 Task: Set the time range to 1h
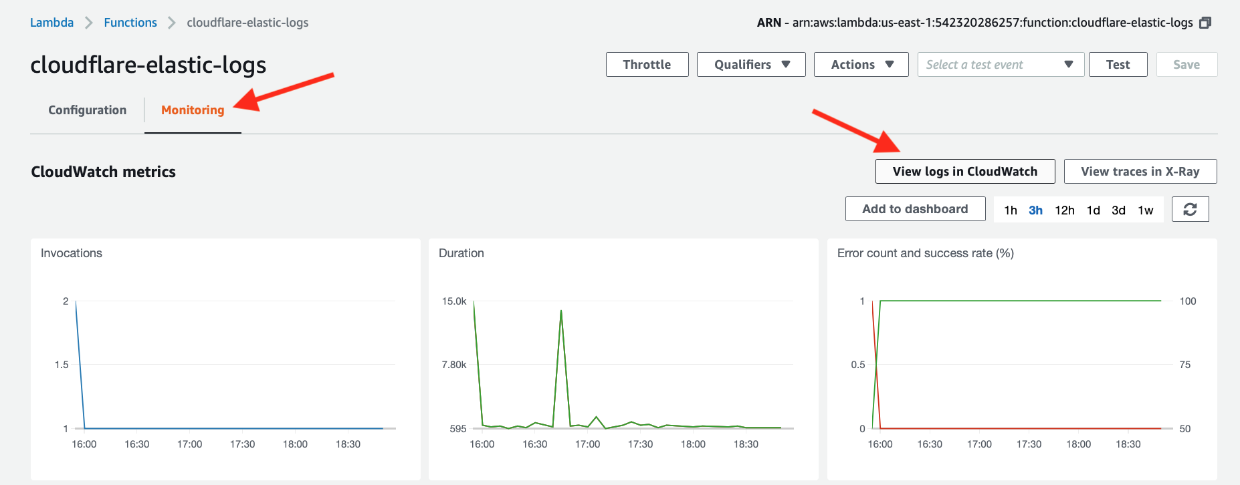click(x=1010, y=210)
